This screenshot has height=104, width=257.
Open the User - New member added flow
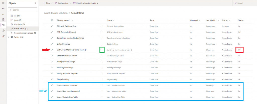pos(68,91)
